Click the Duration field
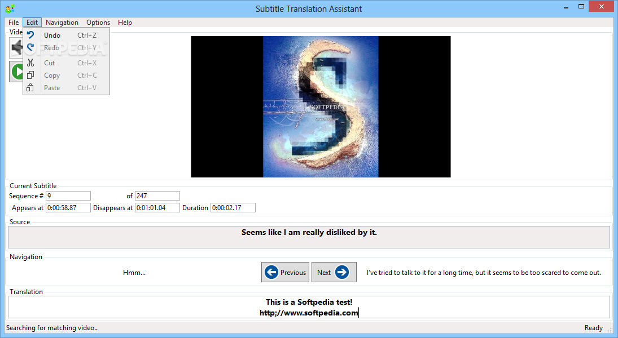 (233, 208)
